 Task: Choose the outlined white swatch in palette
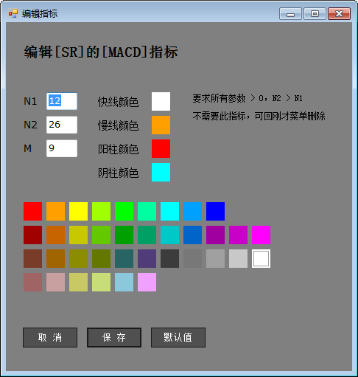(x=261, y=258)
